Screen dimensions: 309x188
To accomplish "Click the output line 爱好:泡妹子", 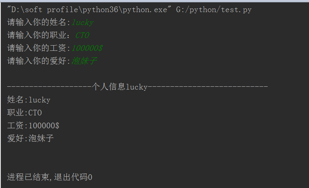I will (x=30, y=138).
